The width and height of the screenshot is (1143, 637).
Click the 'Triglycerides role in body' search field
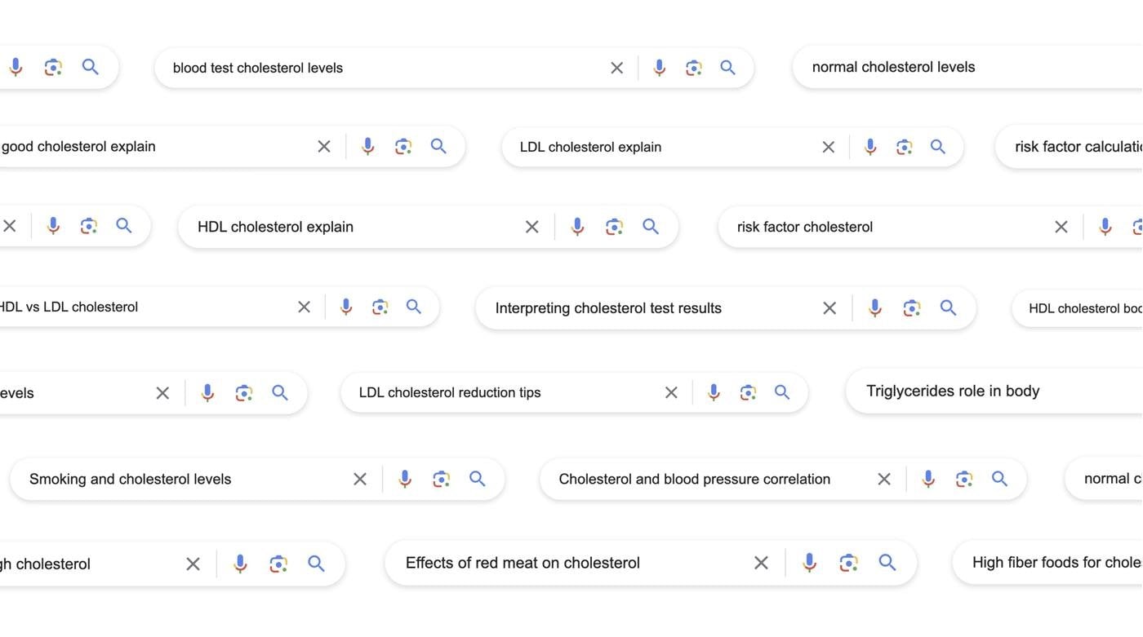(994, 391)
